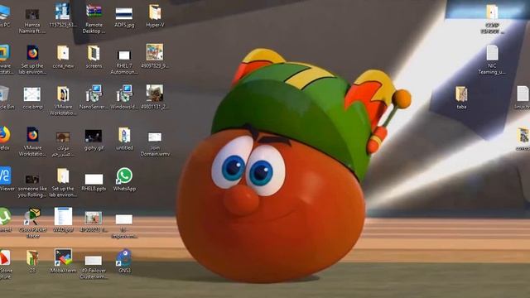Select the 49801131_2 picture icon
The width and height of the screenshot is (530, 298).
click(x=155, y=93)
